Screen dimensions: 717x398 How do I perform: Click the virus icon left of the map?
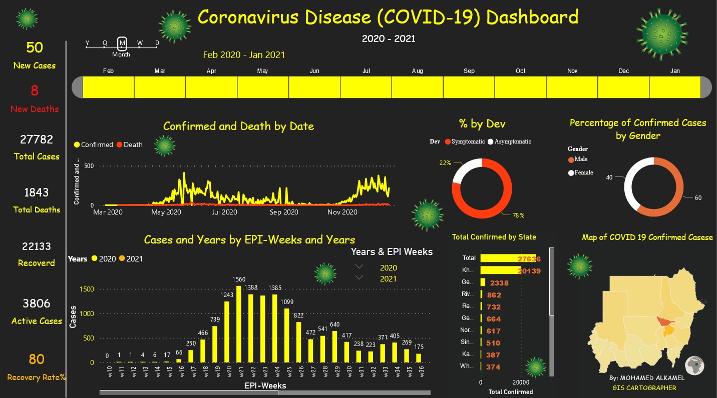coord(580,265)
